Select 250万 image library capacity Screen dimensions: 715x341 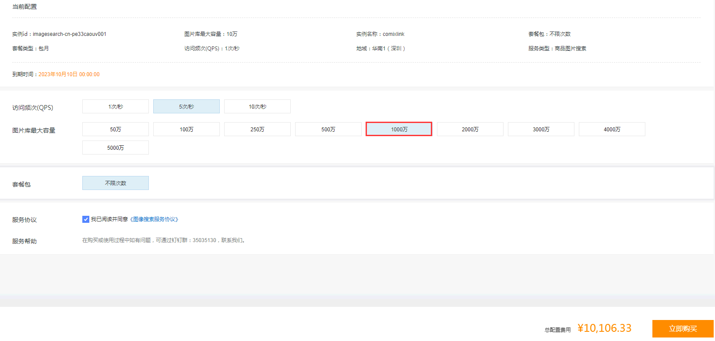click(x=257, y=129)
